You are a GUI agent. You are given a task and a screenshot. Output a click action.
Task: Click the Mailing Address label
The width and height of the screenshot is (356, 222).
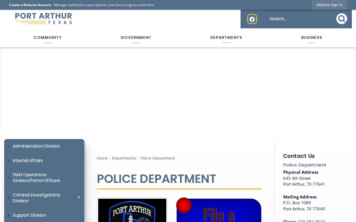coord(300,197)
